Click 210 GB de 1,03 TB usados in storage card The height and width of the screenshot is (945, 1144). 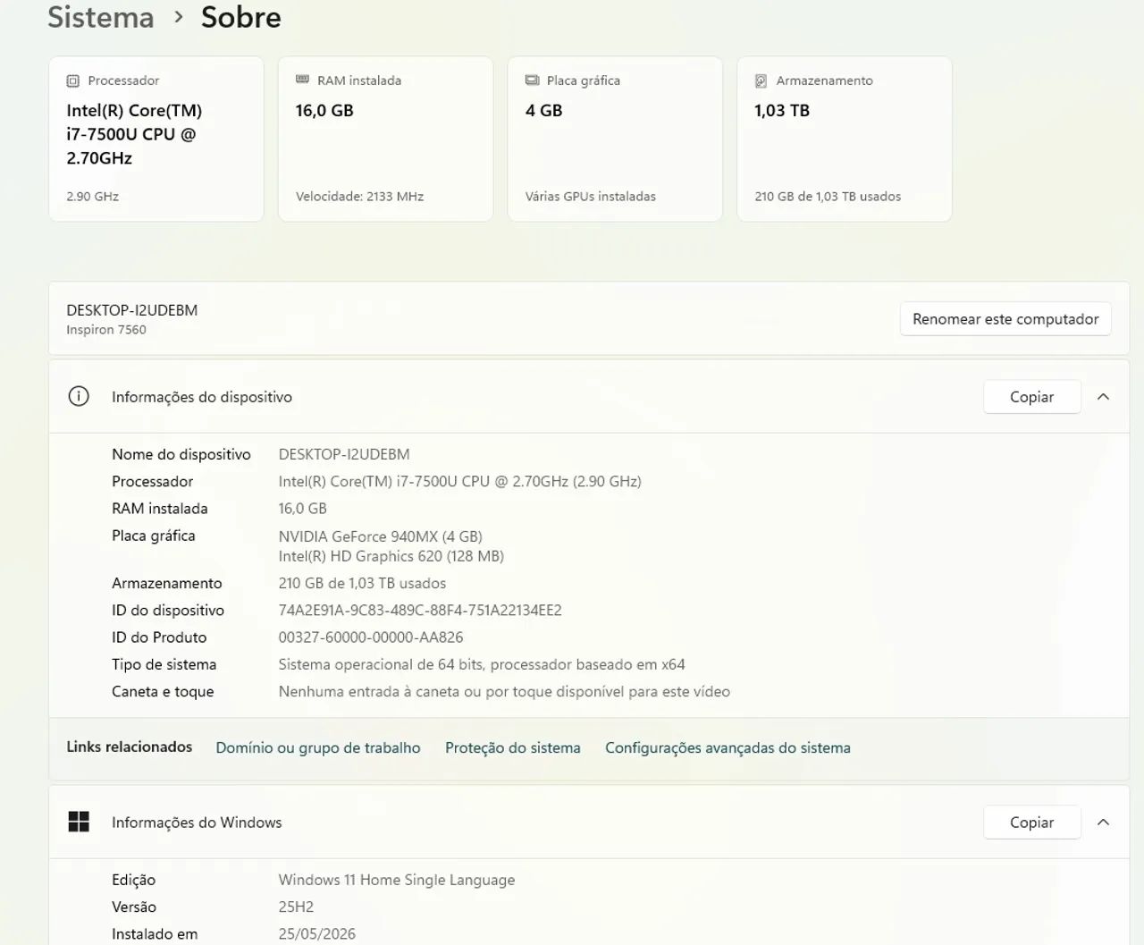(828, 197)
